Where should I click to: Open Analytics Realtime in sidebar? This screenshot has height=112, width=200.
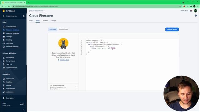(x=9, y=82)
